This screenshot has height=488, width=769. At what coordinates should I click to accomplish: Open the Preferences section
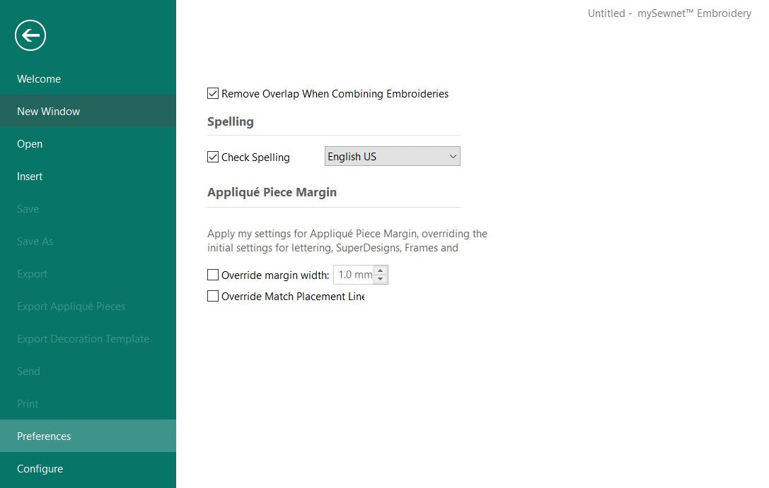pyautogui.click(x=44, y=436)
